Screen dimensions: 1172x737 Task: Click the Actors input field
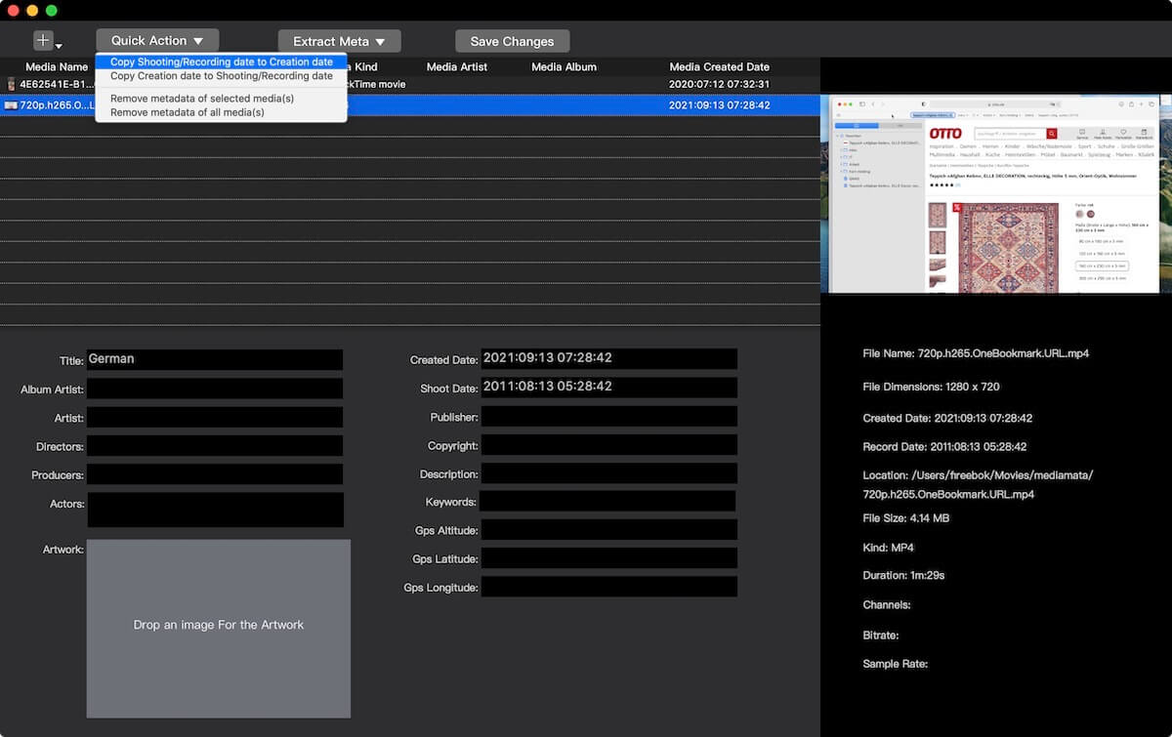(x=216, y=510)
